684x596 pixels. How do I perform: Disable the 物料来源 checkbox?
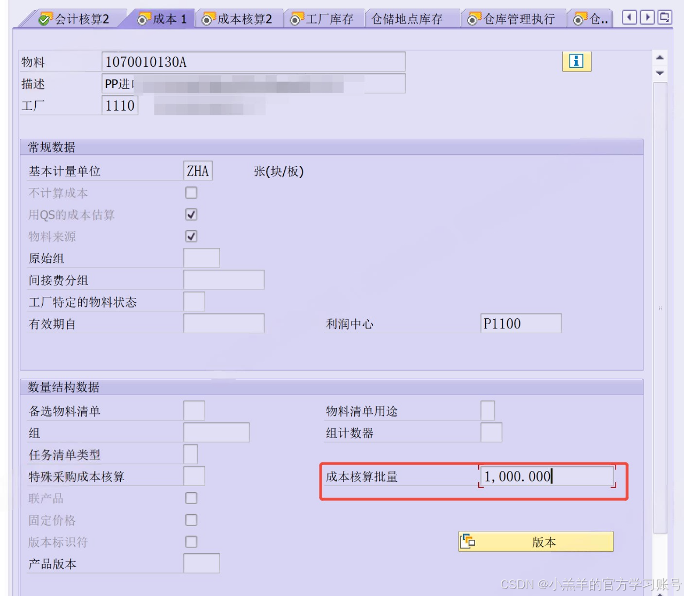(191, 237)
